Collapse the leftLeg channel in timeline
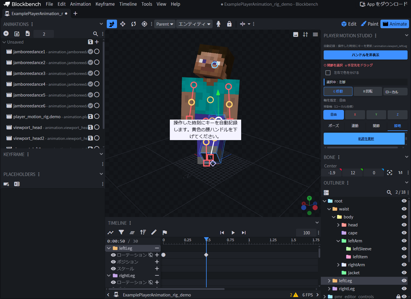The image size is (411, 299). coord(109,248)
